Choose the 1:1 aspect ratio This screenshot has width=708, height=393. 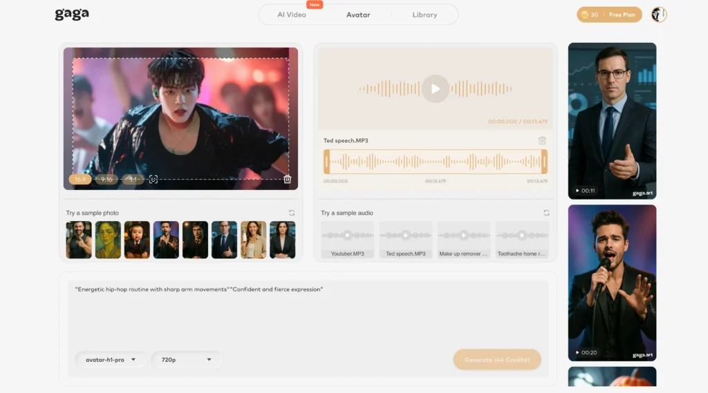[133, 180]
